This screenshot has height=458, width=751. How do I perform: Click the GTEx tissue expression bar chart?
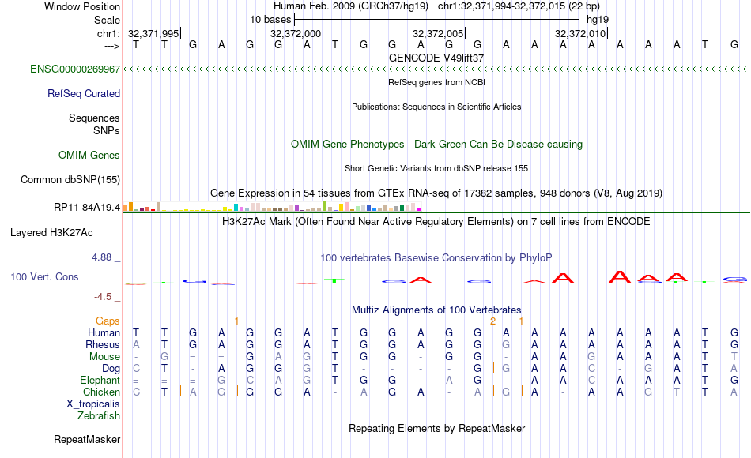[x=272, y=207]
